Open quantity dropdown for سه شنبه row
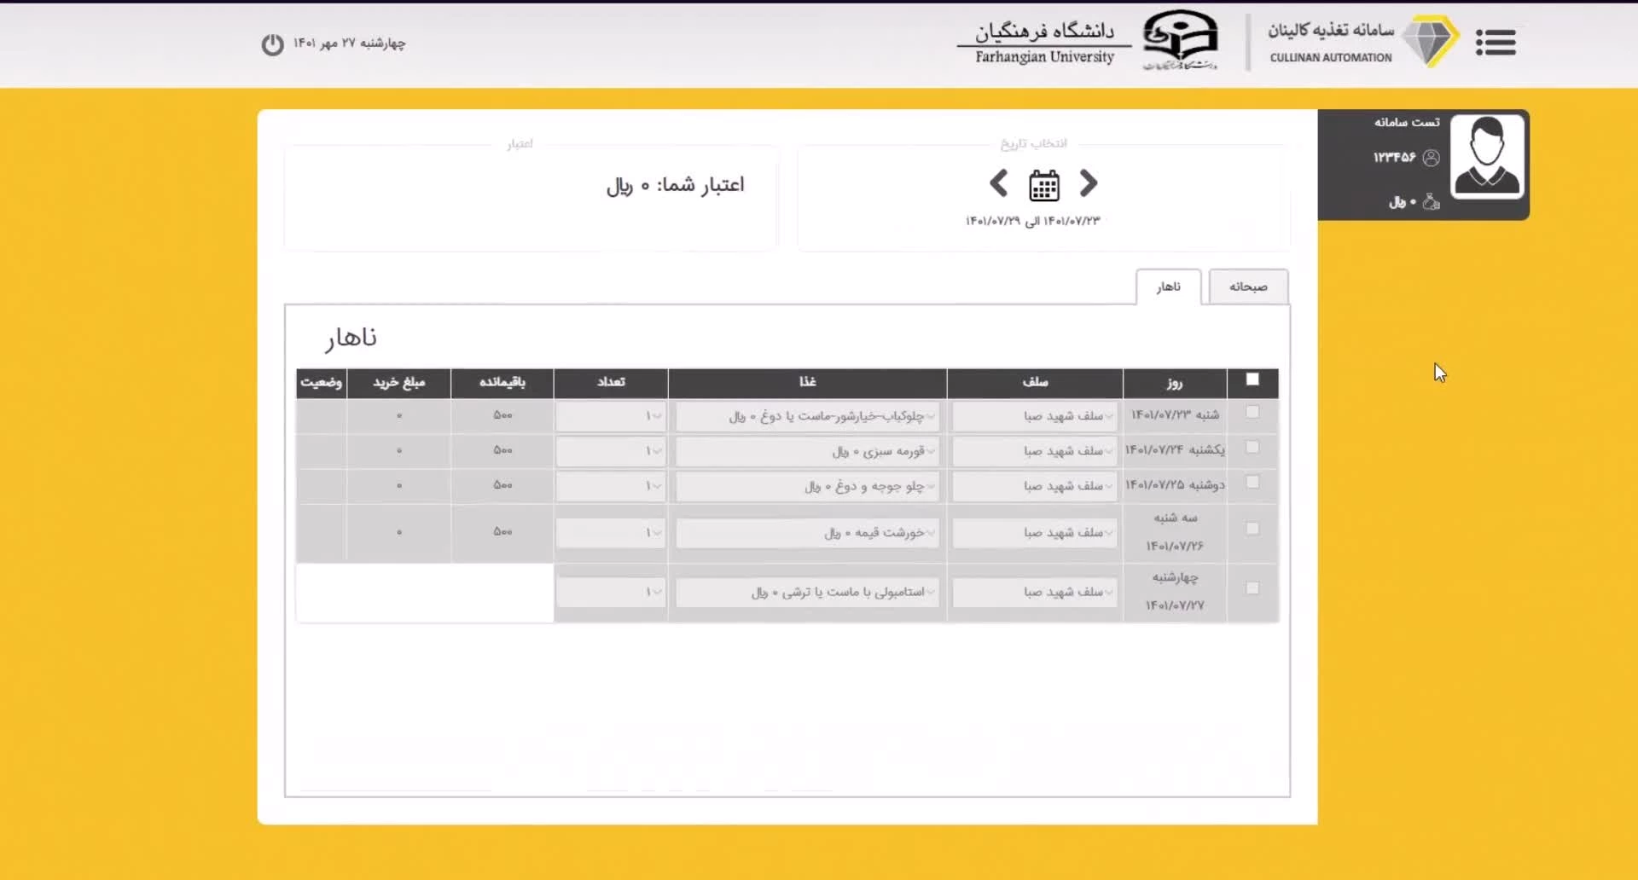Viewport: 1638px width, 880px height. click(x=611, y=533)
